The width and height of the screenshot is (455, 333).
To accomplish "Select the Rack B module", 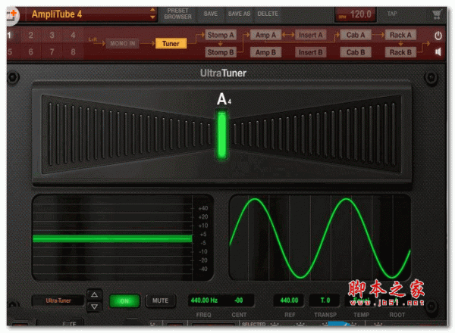I will (x=400, y=52).
